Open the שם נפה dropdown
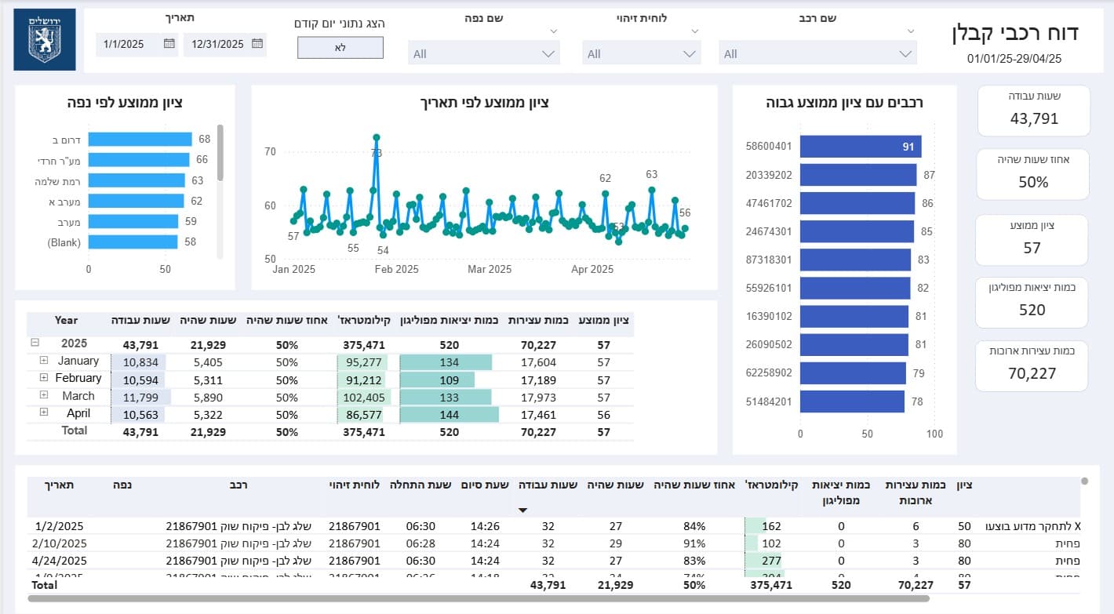Image resolution: width=1114 pixels, height=614 pixels. click(484, 53)
